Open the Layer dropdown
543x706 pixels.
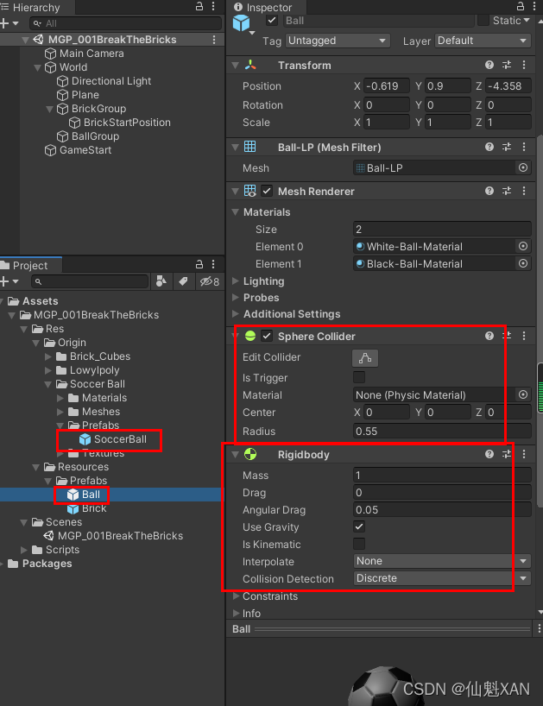(x=483, y=41)
